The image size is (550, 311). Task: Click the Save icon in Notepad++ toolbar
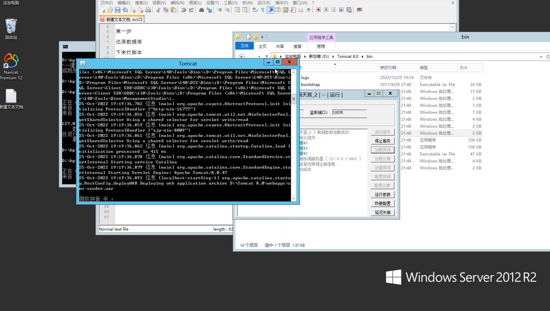pyautogui.click(x=117, y=10)
